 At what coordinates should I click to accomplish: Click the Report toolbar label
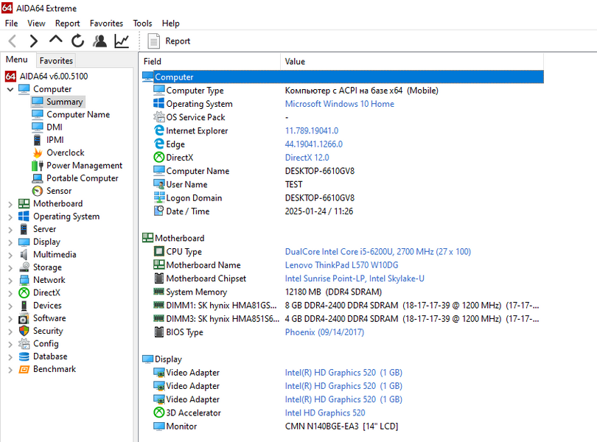(x=178, y=41)
